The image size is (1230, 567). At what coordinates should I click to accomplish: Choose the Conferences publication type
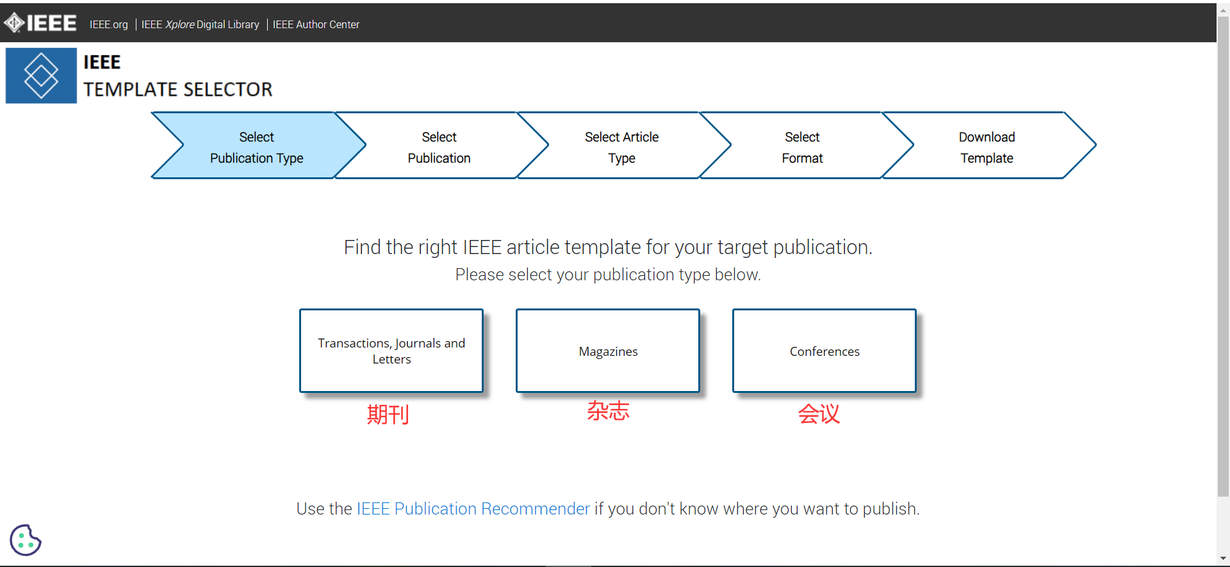click(x=824, y=351)
